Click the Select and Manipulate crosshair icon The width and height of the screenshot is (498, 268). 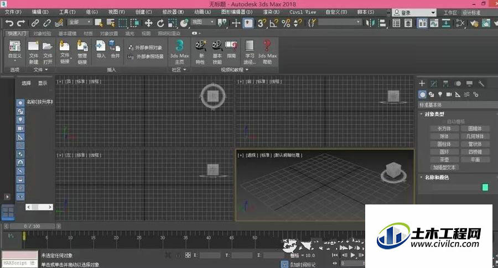(x=236, y=23)
